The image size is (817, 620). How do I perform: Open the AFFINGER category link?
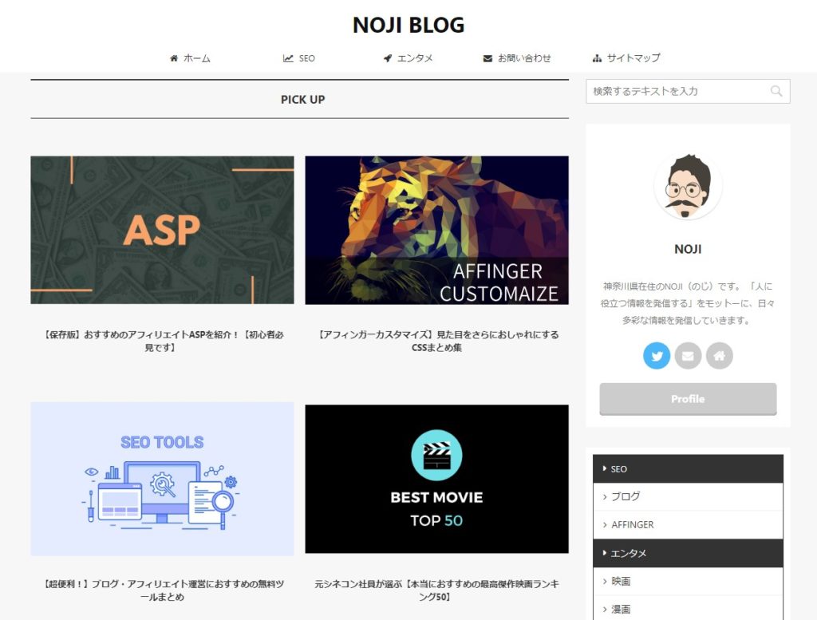coord(632,525)
